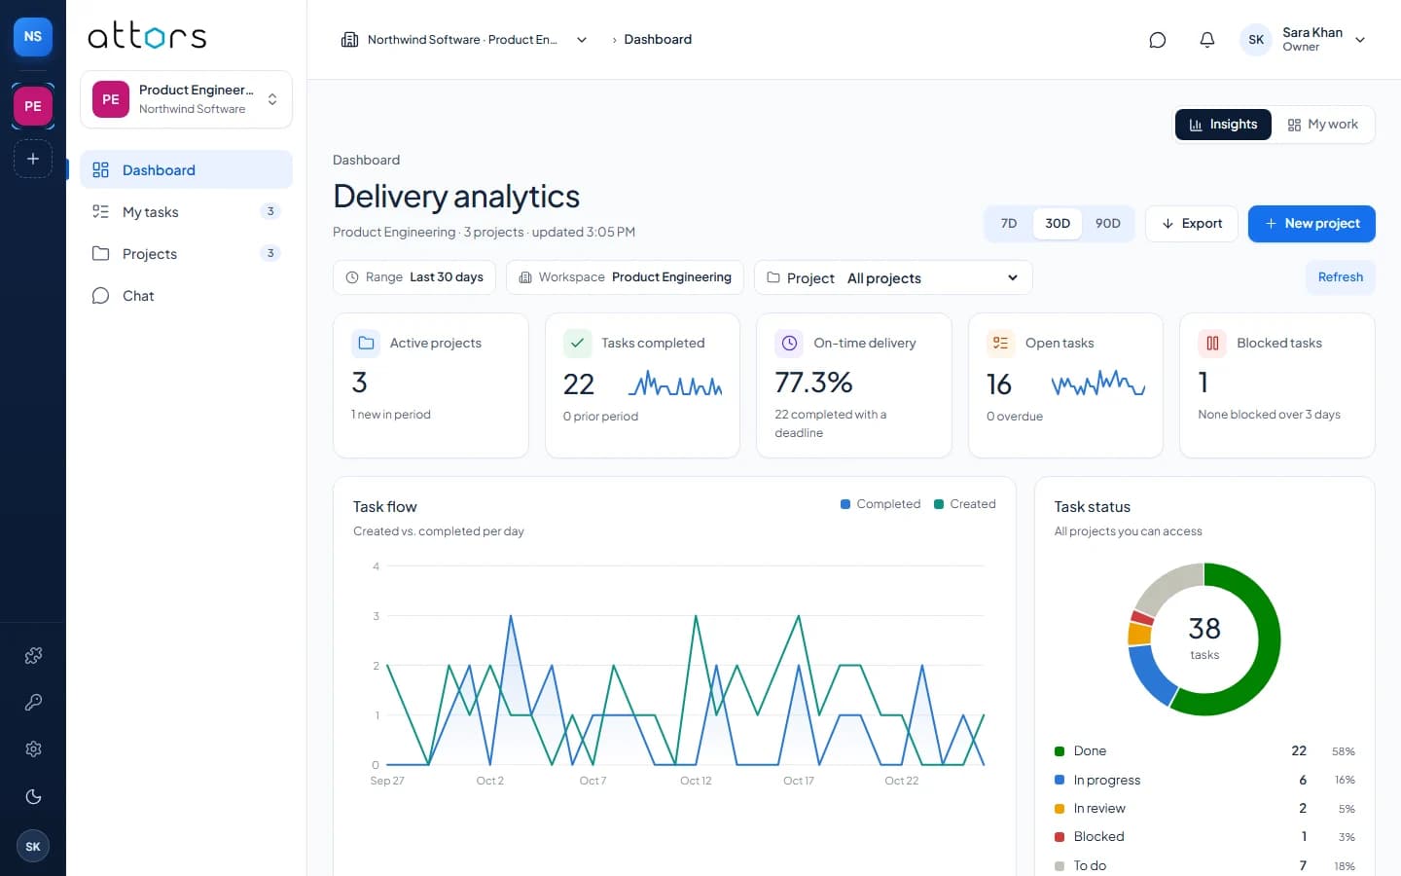Click '77.3%' on-time delivery value
The height and width of the screenshot is (876, 1401).
(x=813, y=383)
